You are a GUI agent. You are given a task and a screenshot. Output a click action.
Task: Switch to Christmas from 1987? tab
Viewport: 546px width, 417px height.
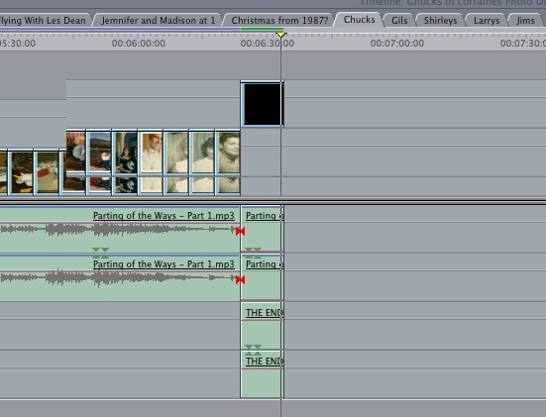click(x=279, y=21)
